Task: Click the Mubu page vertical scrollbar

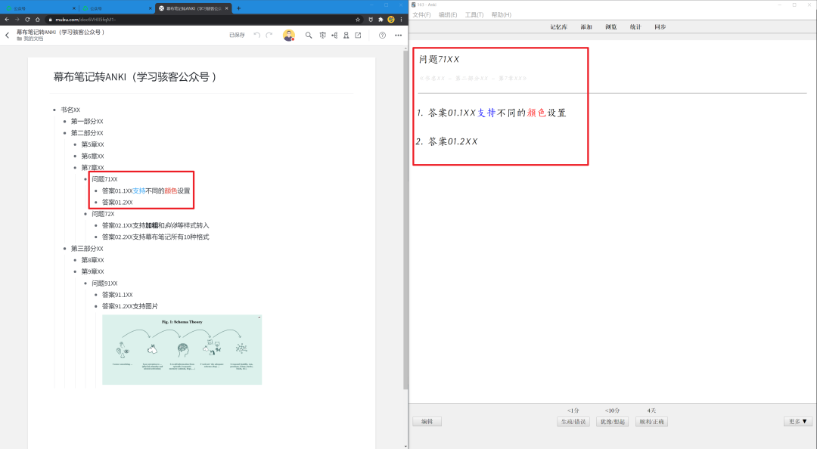Action: pyautogui.click(x=405, y=218)
